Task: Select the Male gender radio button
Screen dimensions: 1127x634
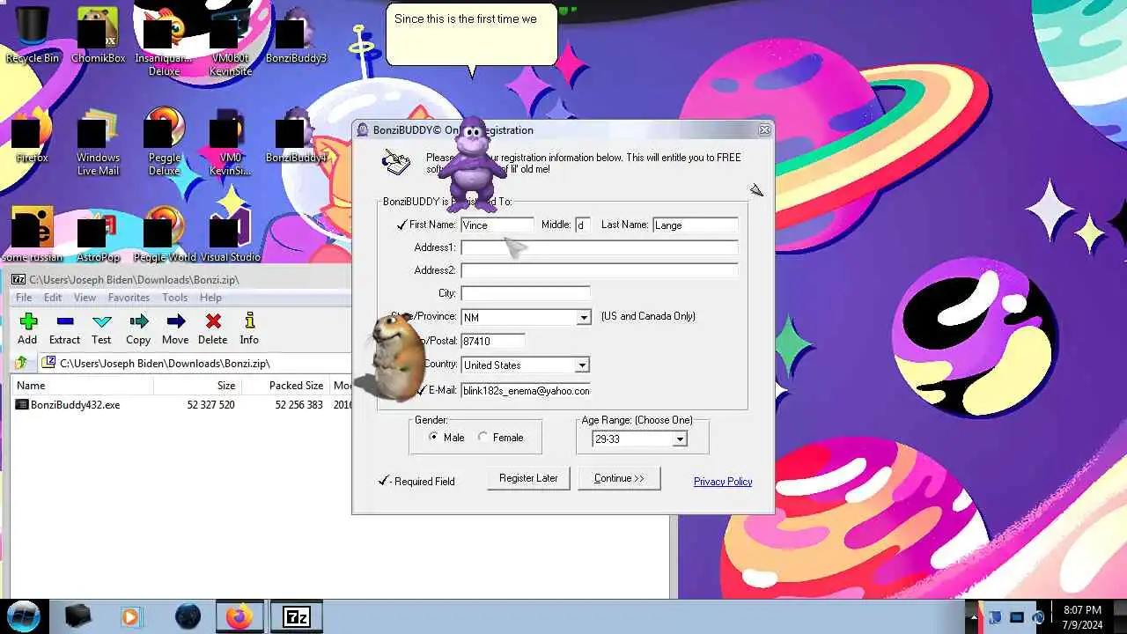Action: pyautogui.click(x=433, y=437)
